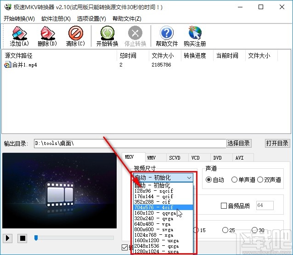Play the video preview

(x=7, y=238)
